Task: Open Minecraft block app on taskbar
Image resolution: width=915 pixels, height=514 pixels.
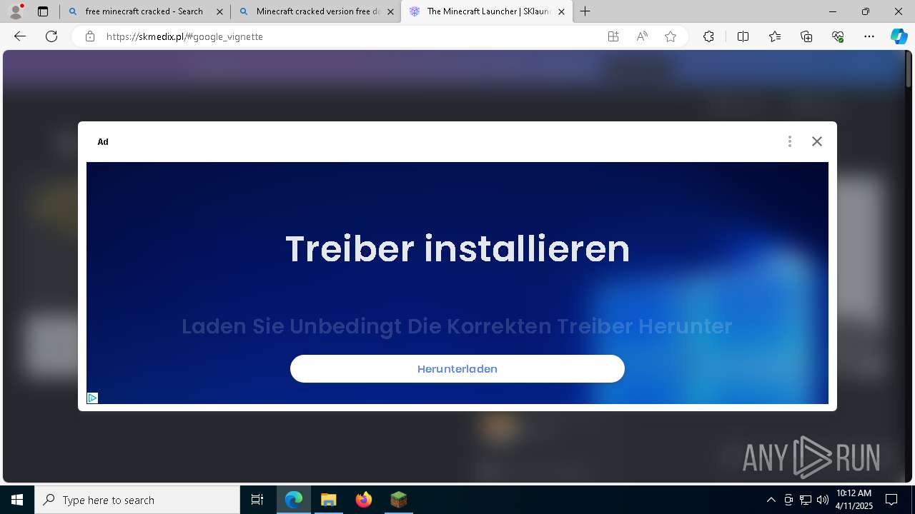Action: (x=398, y=500)
